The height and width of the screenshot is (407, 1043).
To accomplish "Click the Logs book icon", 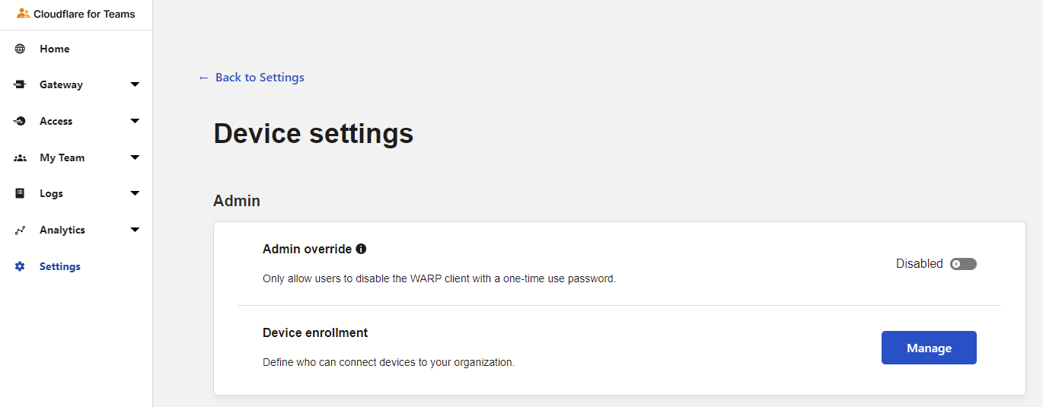I will (x=20, y=193).
